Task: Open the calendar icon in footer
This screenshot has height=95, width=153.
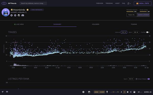Action: pos(89,92)
